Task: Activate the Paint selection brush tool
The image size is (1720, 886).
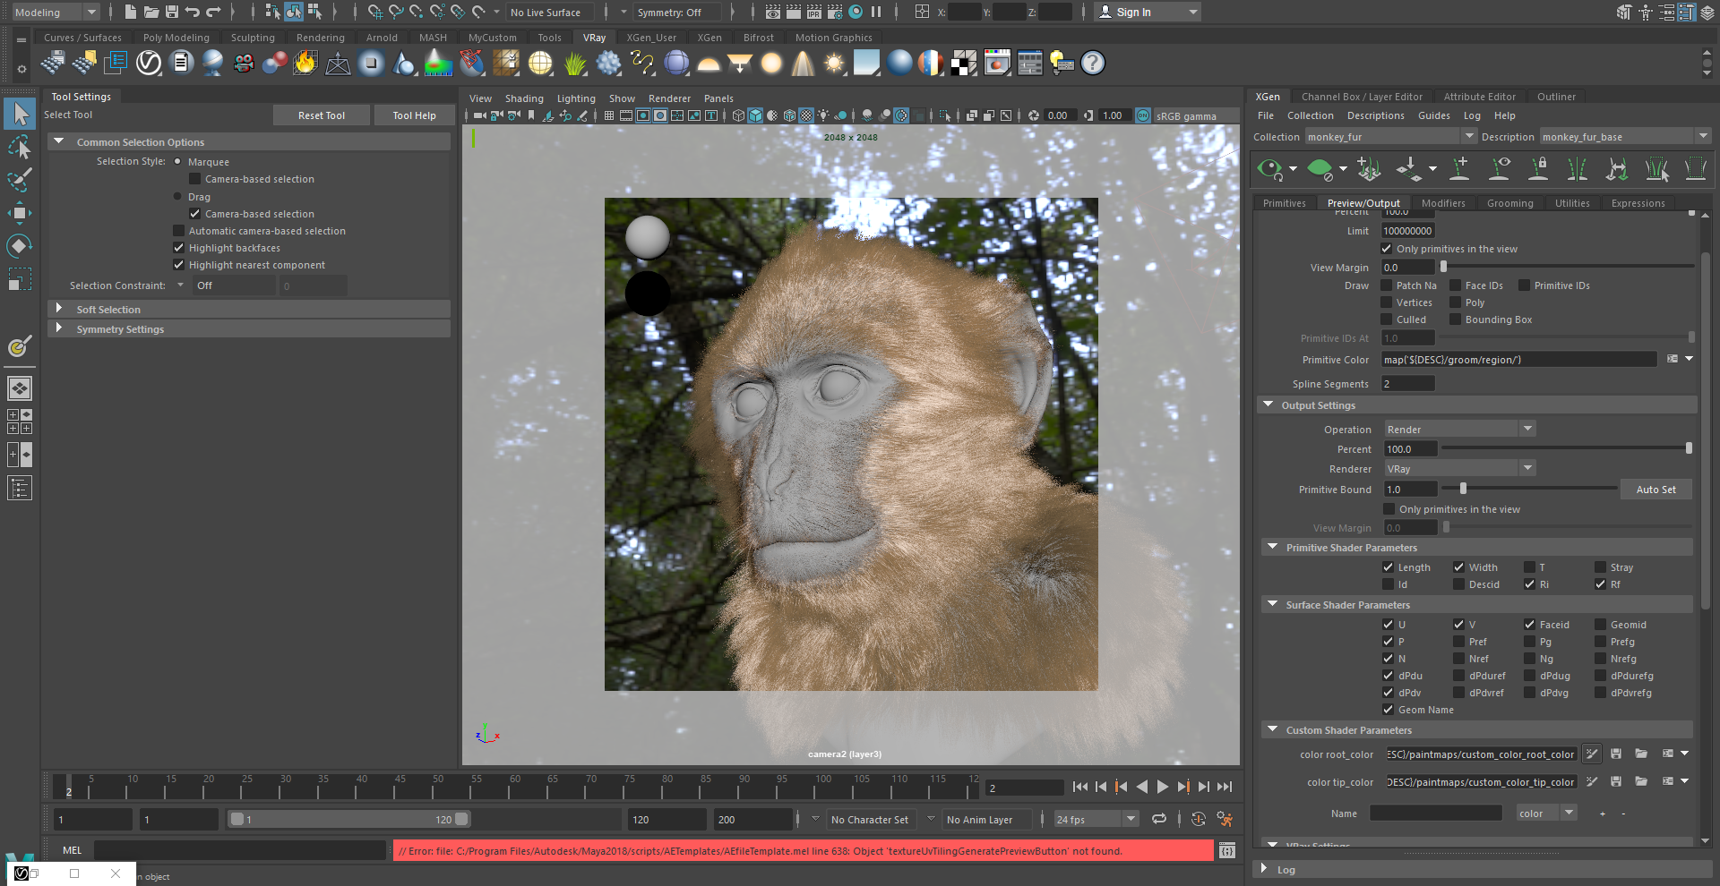Action: click(x=20, y=179)
